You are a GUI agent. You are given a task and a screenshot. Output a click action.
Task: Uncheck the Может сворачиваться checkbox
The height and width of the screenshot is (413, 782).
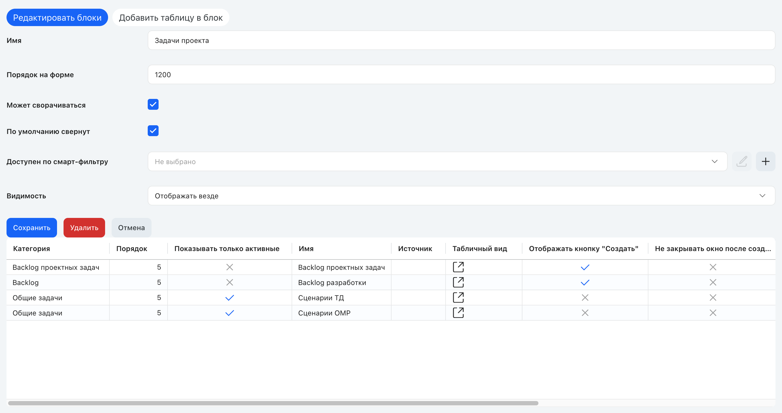tap(153, 104)
